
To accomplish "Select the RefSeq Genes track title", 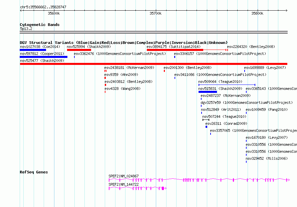I will click(x=34, y=172).
